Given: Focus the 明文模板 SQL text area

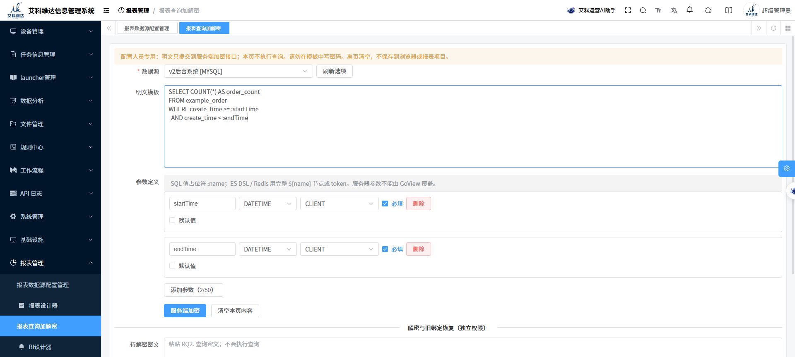Looking at the screenshot, I should (473, 126).
